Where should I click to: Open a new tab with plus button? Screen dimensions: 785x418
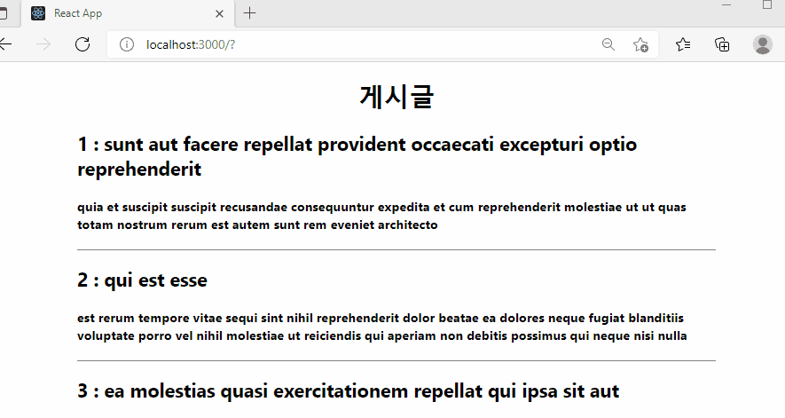(x=249, y=13)
